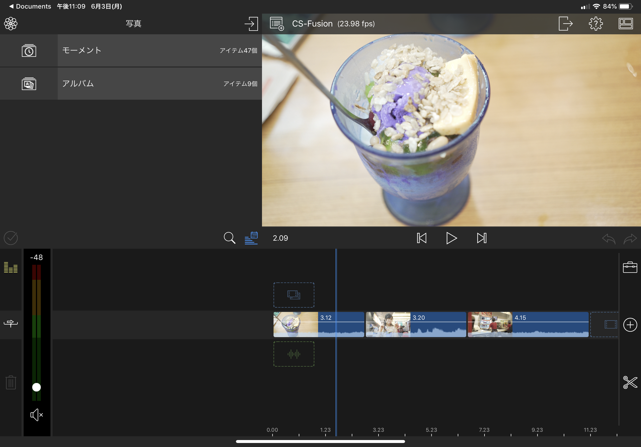Select the 3.20 clip in timeline

[416, 324]
